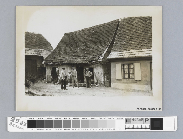Click the RGB 106 gray swatch
The height and width of the screenshot is (139, 183).
(58, 124)
